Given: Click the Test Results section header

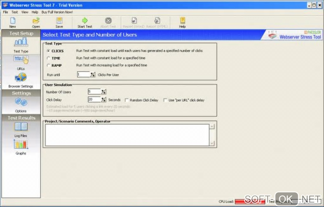Looking at the screenshot, I should click(x=21, y=118).
